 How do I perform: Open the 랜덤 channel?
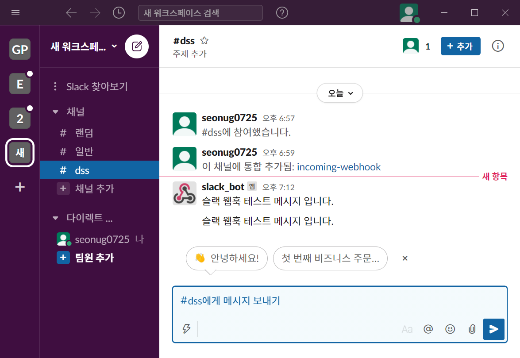tap(100, 133)
